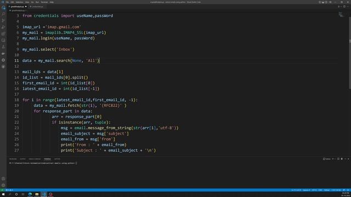Open the File menu
This screenshot has width=351, height=197.
coord(7,2)
